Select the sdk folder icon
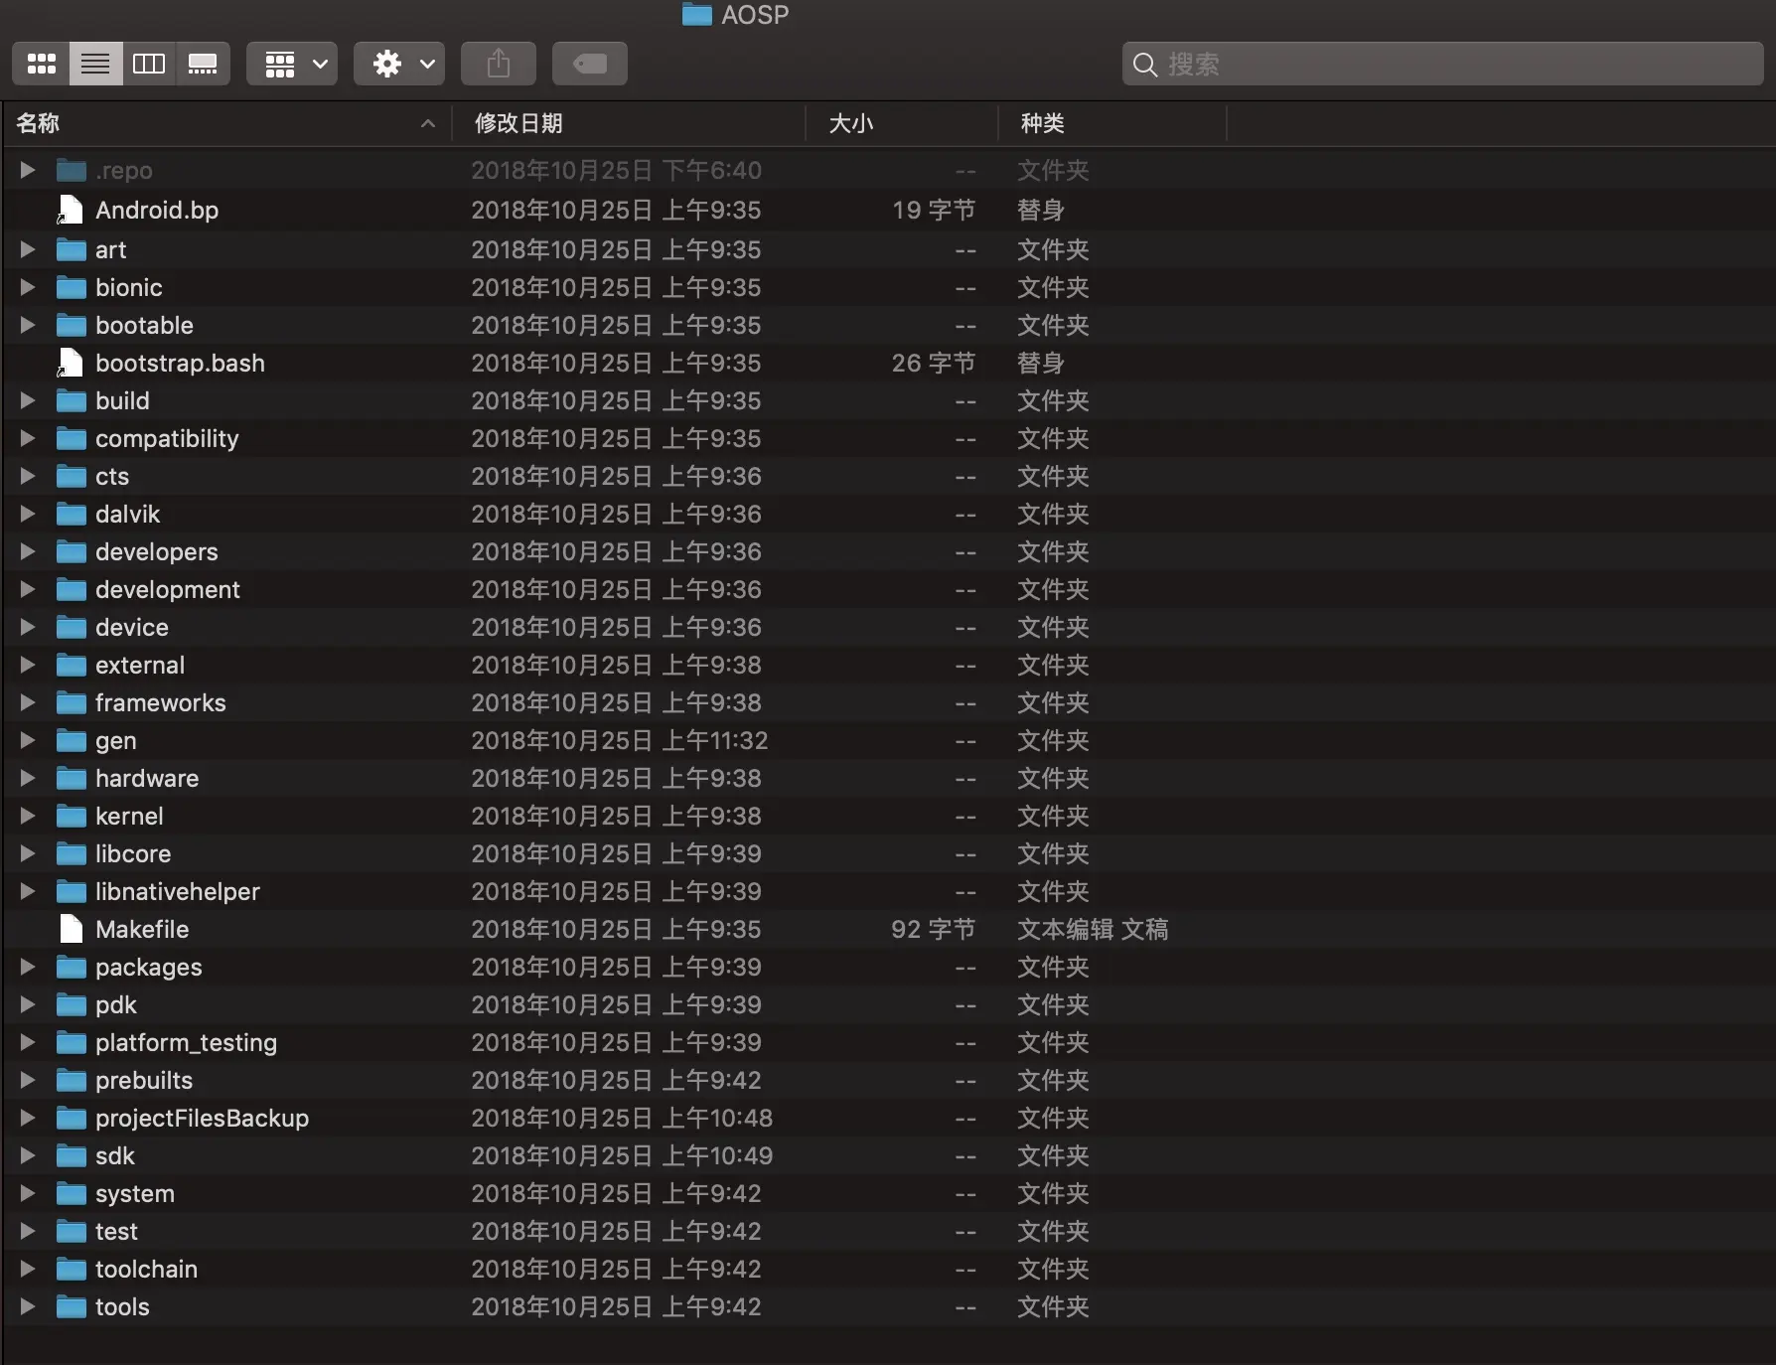Screen dimensions: 1776x1365 point(72,1155)
